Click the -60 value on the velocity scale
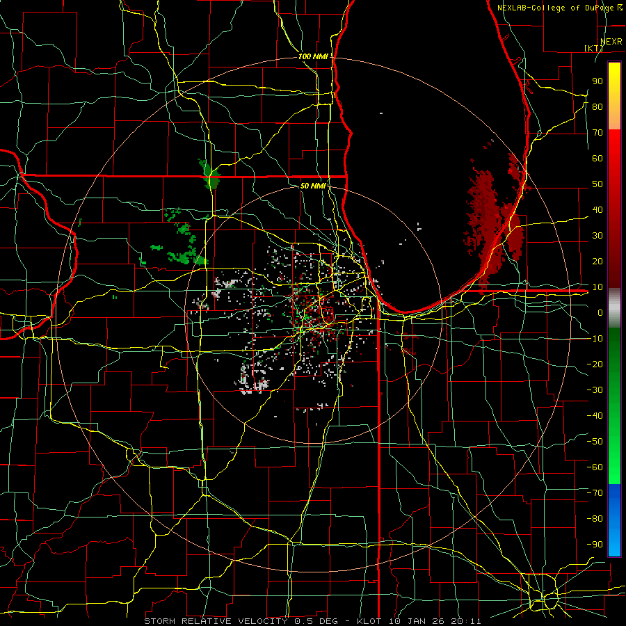626x626 pixels. (x=595, y=467)
